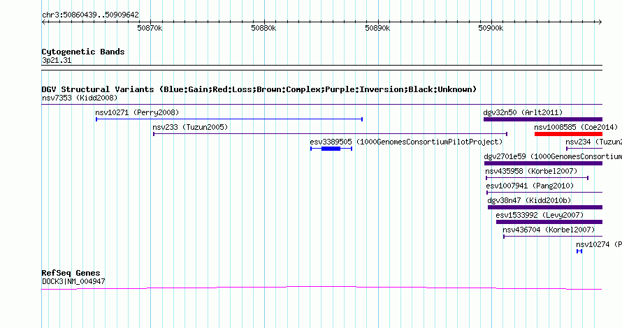Click the dgv32n50 thick purple bar

pyautogui.click(x=542, y=119)
